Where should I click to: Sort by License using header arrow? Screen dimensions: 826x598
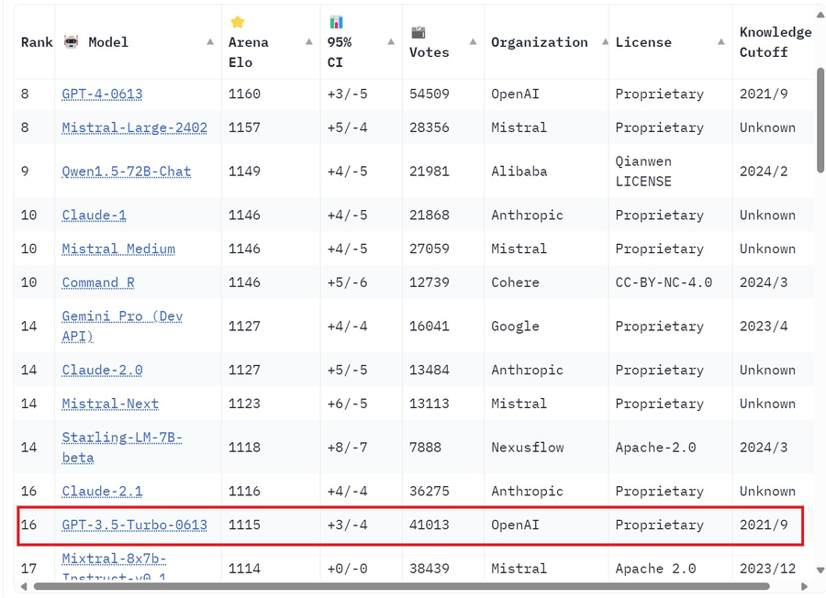tap(721, 42)
